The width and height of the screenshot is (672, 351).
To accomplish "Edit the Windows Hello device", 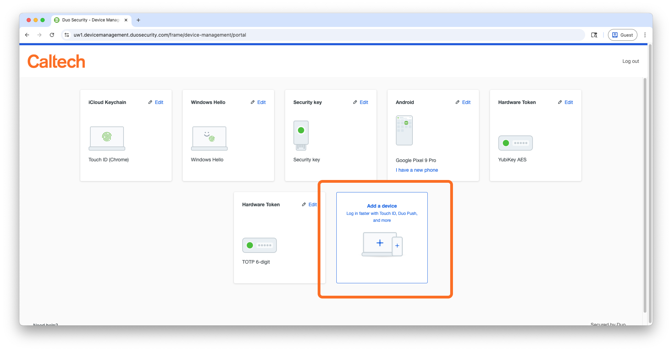I will click(258, 102).
